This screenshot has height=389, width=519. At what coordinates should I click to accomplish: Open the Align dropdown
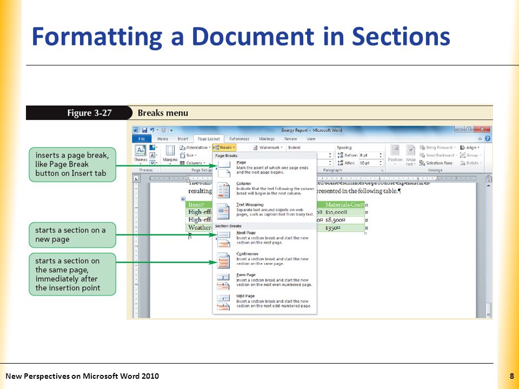pyautogui.click(x=470, y=147)
